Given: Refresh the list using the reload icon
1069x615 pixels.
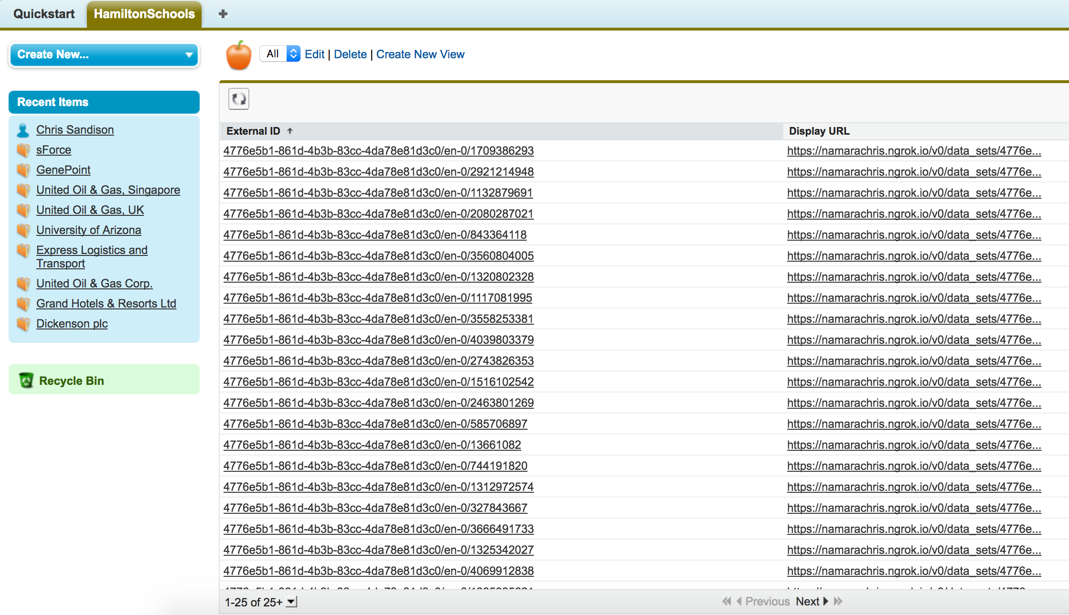Looking at the screenshot, I should coord(238,99).
